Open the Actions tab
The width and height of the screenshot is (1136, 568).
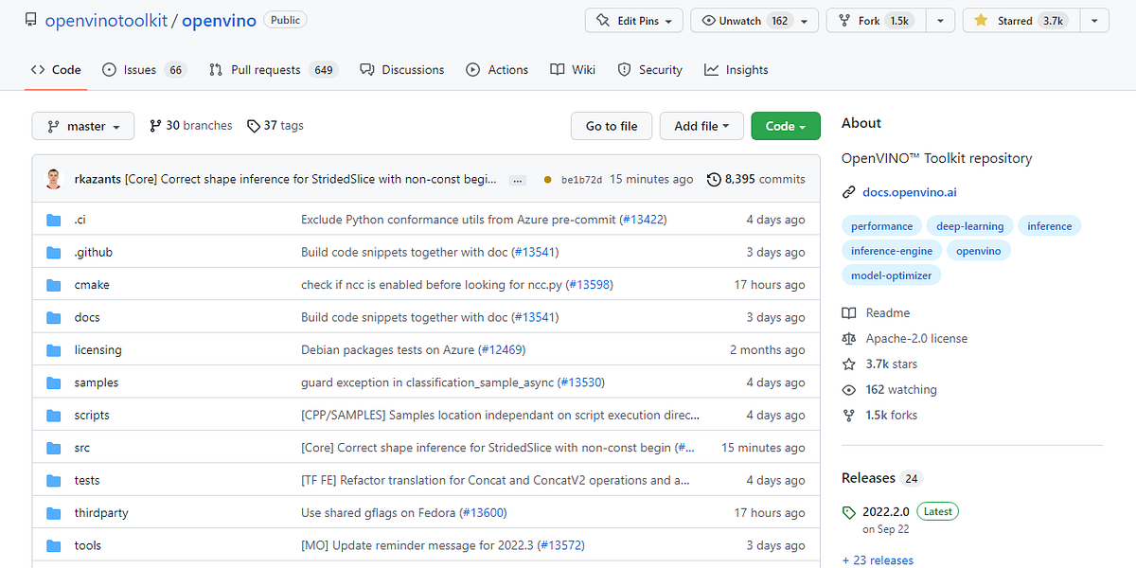tap(498, 70)
